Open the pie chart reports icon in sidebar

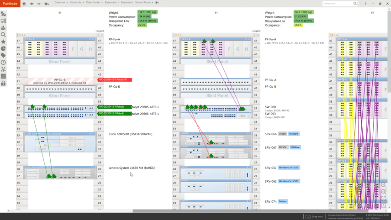click(3, 48)
